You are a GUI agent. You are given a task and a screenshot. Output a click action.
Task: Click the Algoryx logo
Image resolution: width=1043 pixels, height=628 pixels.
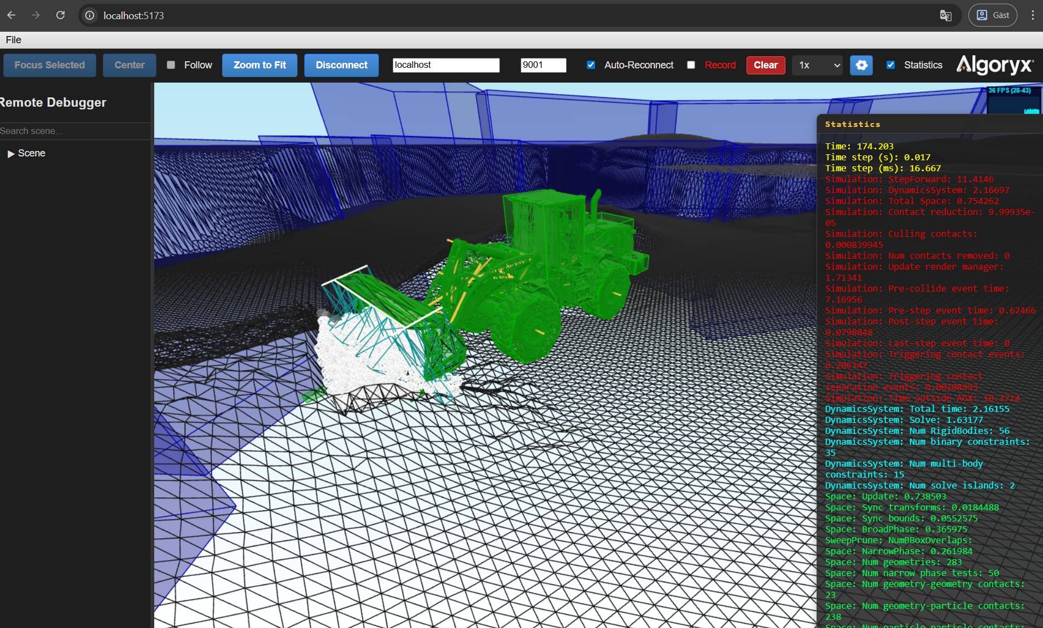(x=994, y=65)
